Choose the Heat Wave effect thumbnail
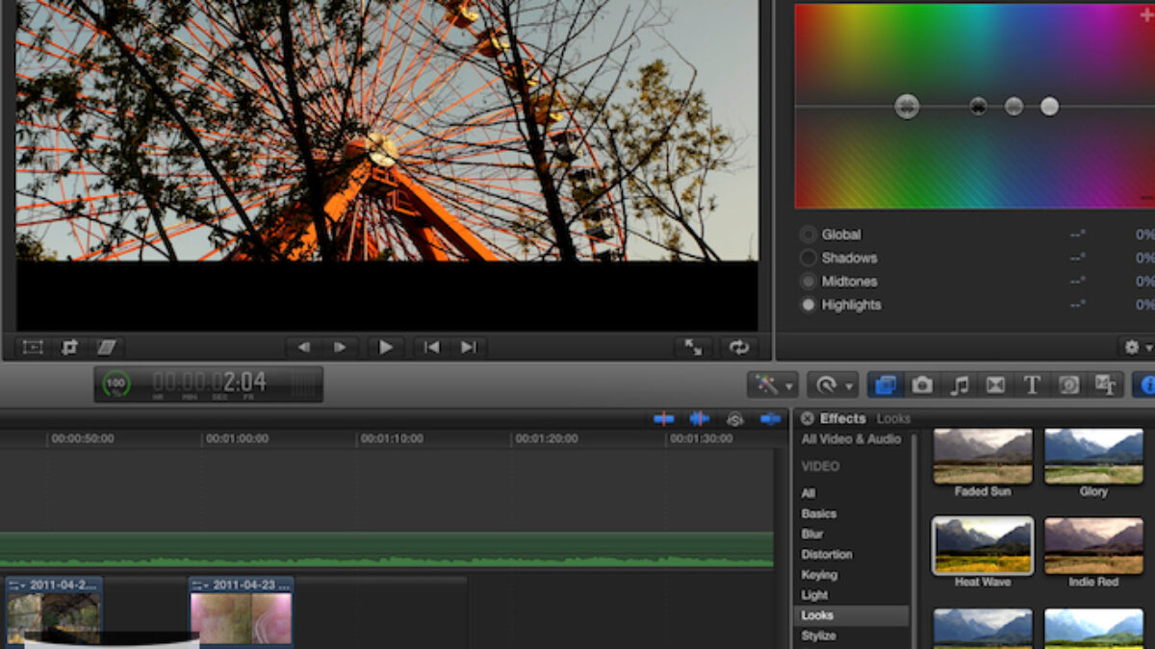1155x649 pixels. (983, 546)
